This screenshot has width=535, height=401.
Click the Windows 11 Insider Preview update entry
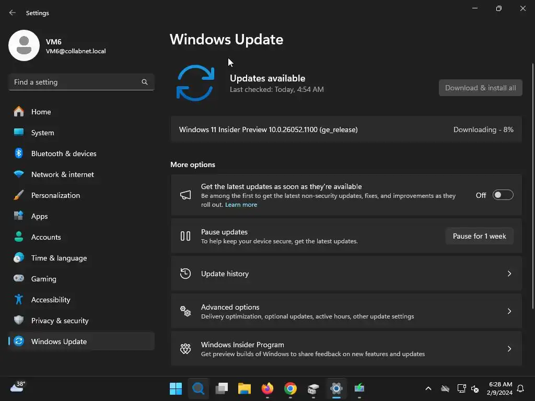pyautogui.click(x=346, y=129)
